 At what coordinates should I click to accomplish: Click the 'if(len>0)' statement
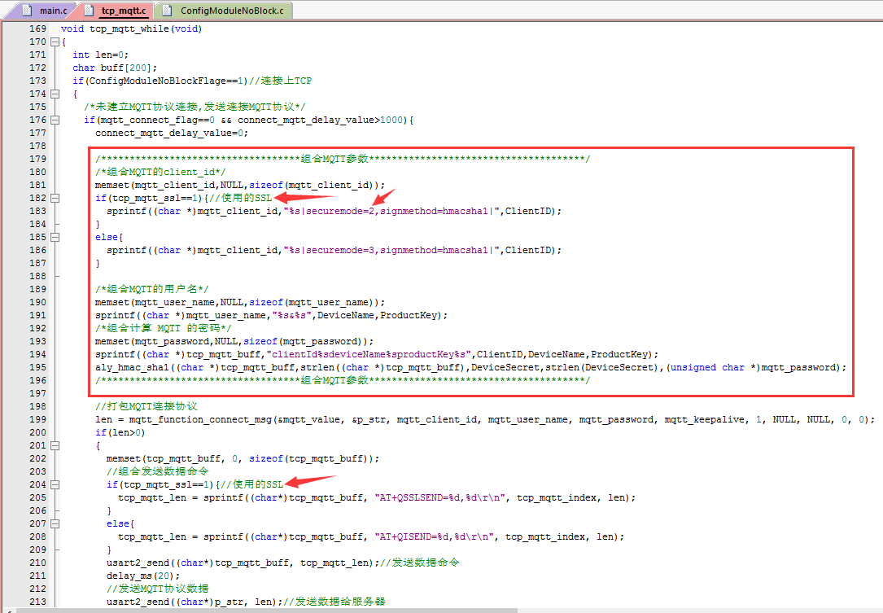tap(120, 433)
